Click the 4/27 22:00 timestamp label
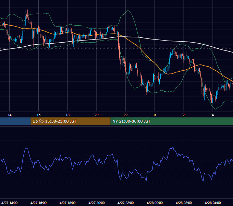 pyautogui.click(x=126, y=203)
